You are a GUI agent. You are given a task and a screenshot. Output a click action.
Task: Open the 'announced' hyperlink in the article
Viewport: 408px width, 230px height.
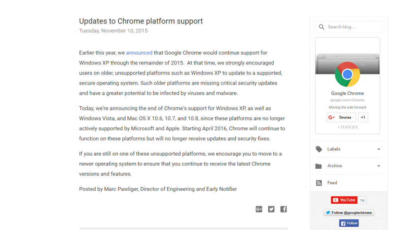tap(139, 53)
